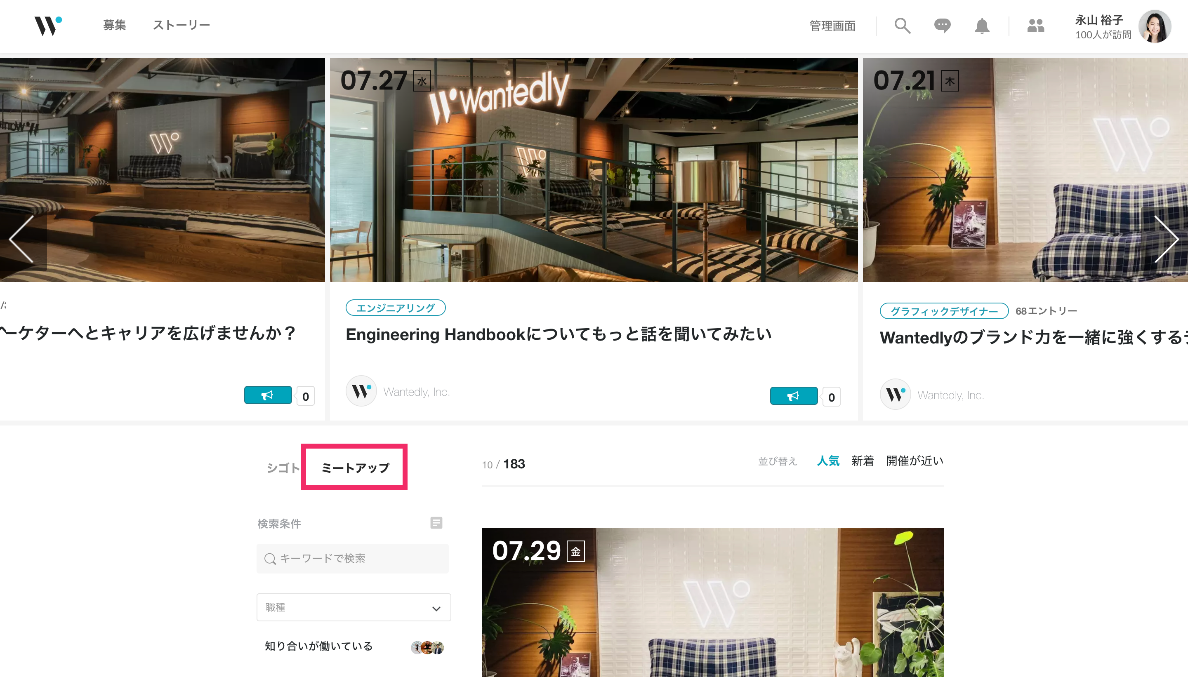This screenshot has height=677, width=1188.
Task: Click the エンジニアリング category tag
Action: (395, 308)
